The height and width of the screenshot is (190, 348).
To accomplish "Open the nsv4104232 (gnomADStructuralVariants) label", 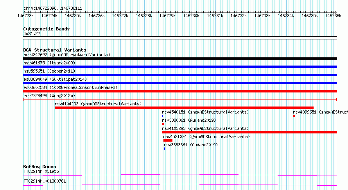I will tap(98, 104).
